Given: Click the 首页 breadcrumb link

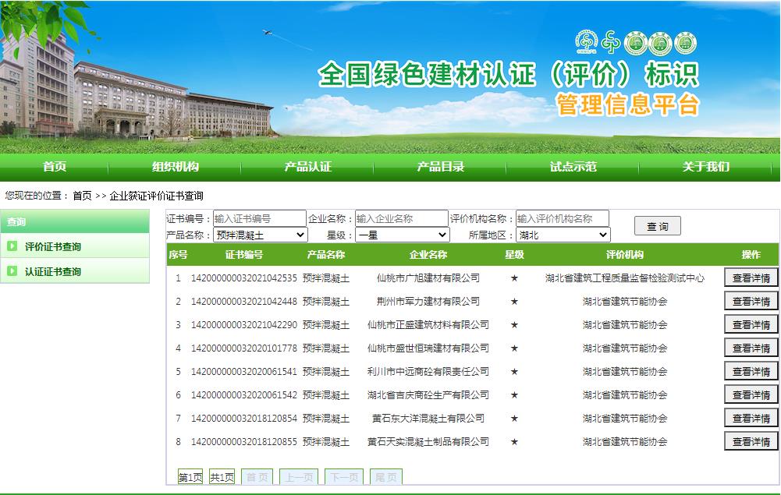Looking at the screenshot, I should pyautogui.click(x=82, y=196).
